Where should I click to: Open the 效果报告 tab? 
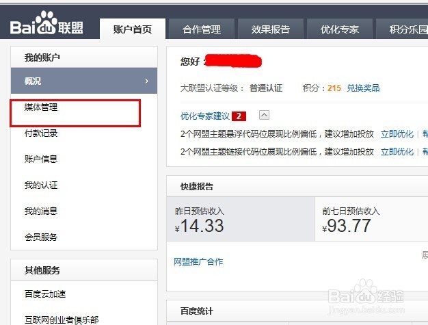271,29
